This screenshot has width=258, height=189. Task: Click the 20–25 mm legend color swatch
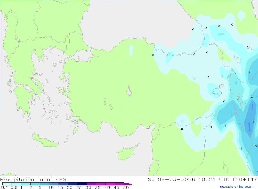(x=73, y=184)
